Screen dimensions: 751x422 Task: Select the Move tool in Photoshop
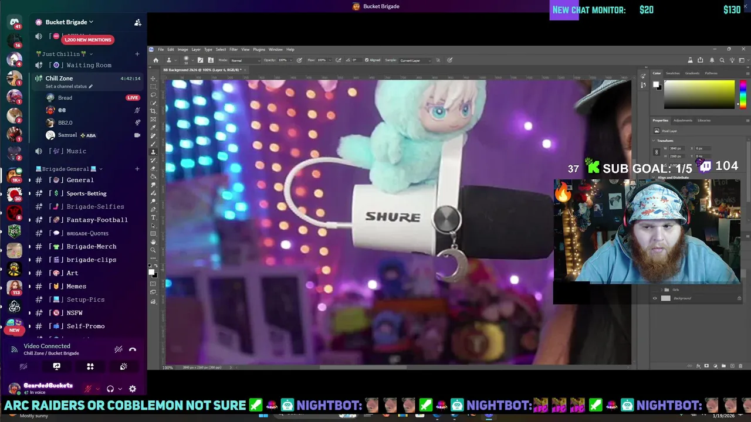coord(153,79)
